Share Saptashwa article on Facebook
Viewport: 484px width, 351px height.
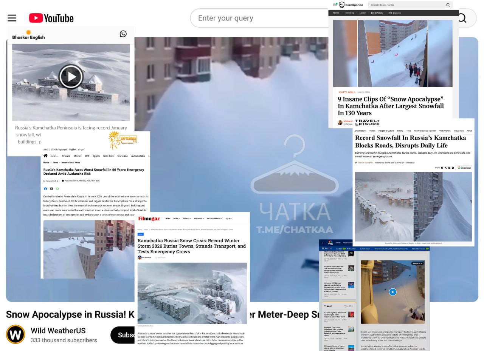(x=45, y=189)
